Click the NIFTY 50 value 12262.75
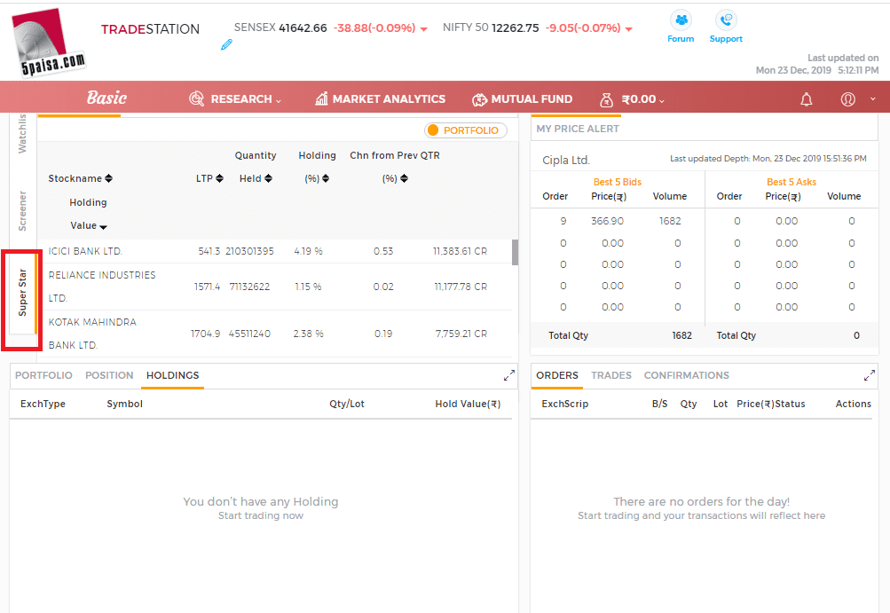The image size is (890, 613). 516,28
